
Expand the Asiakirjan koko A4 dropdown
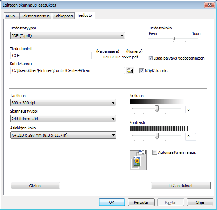(63, 135)
